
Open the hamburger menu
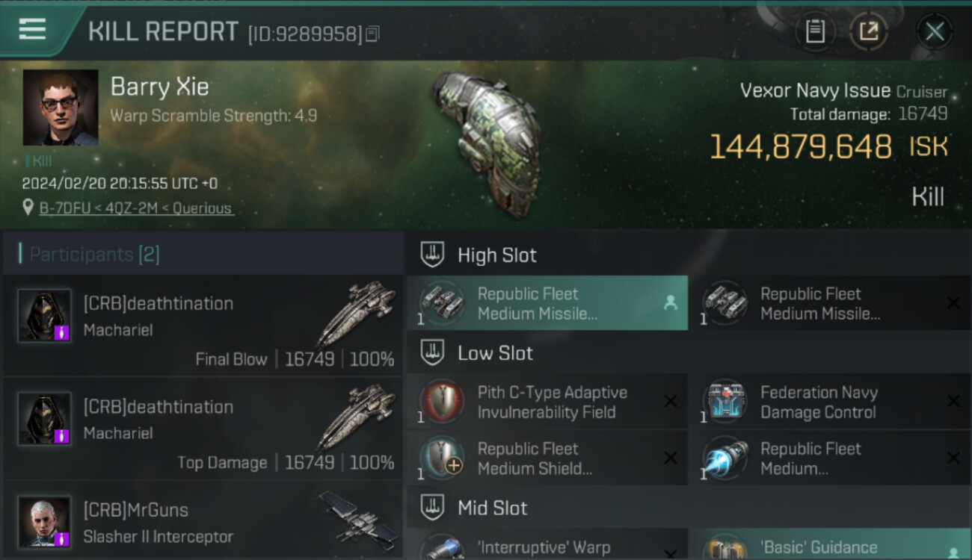click(32, 29)
